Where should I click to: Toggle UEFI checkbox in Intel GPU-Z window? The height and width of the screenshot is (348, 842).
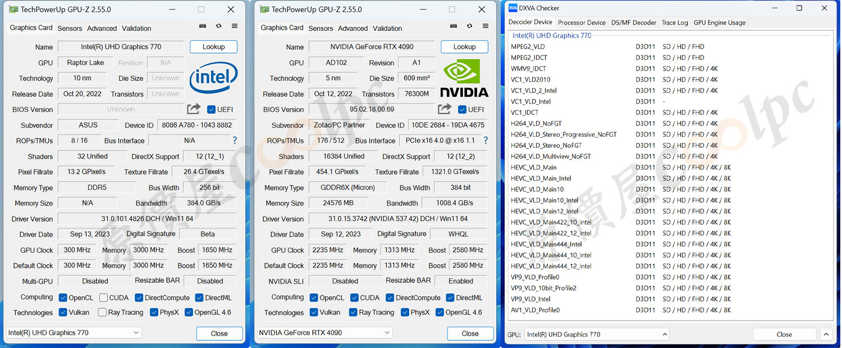(x=211, y=109)
